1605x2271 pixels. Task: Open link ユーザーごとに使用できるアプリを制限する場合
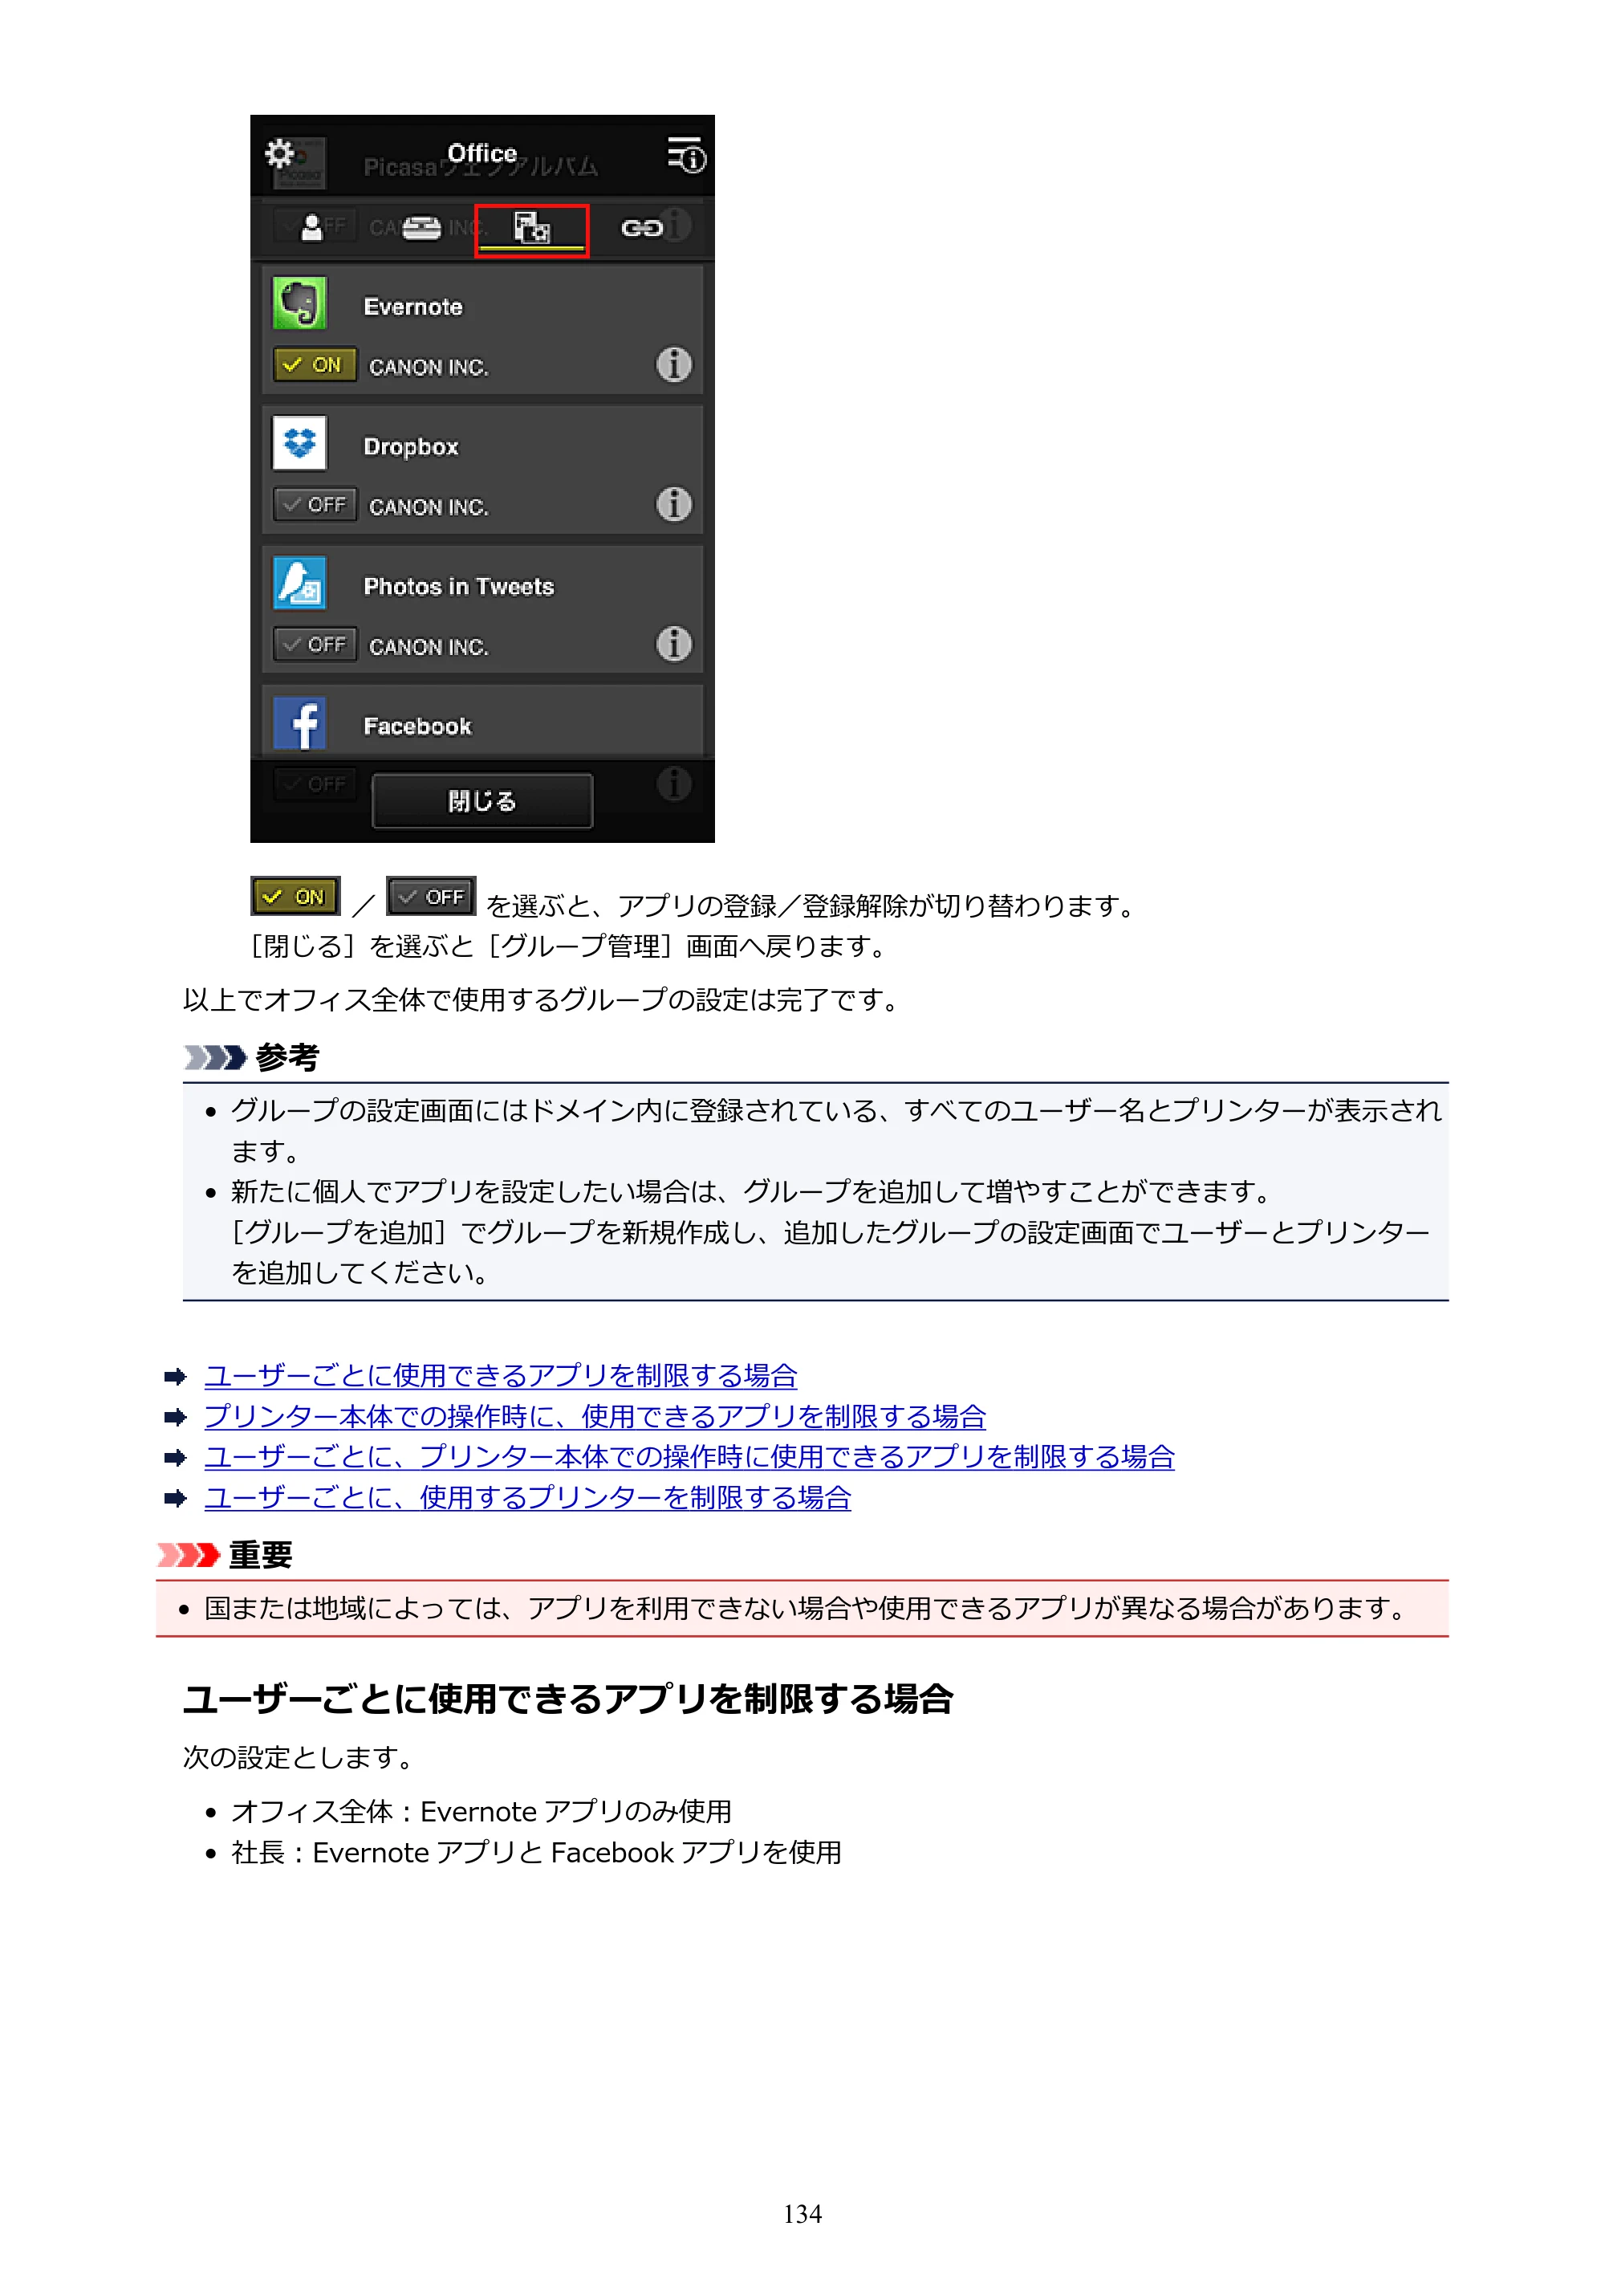coord(502,1376)
